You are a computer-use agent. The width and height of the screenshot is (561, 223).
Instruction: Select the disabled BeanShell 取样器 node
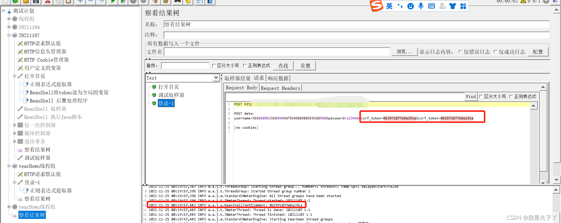45,109
